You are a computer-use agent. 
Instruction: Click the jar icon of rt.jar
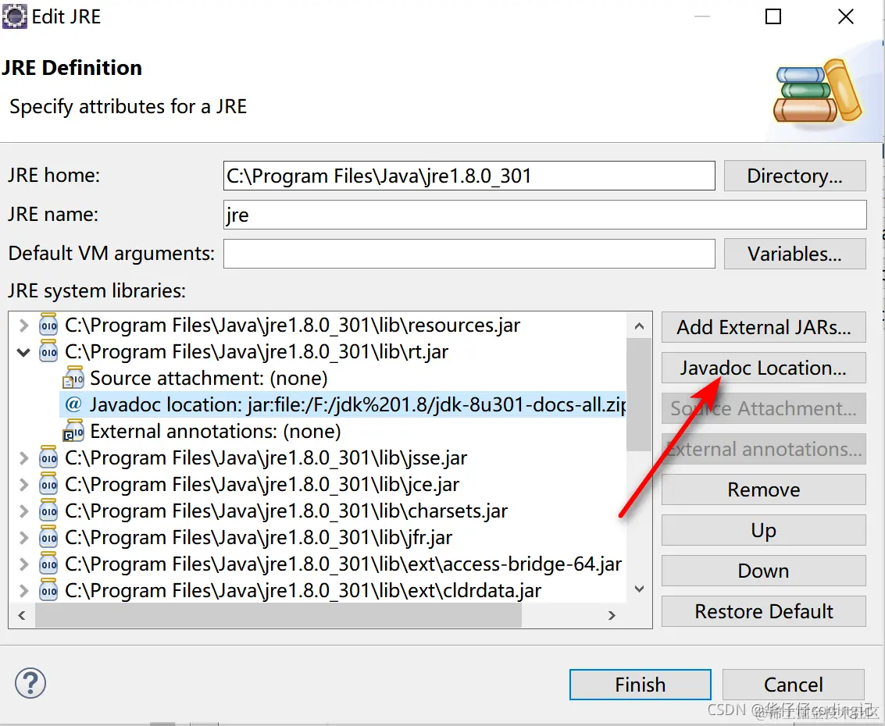pos(48,351)
